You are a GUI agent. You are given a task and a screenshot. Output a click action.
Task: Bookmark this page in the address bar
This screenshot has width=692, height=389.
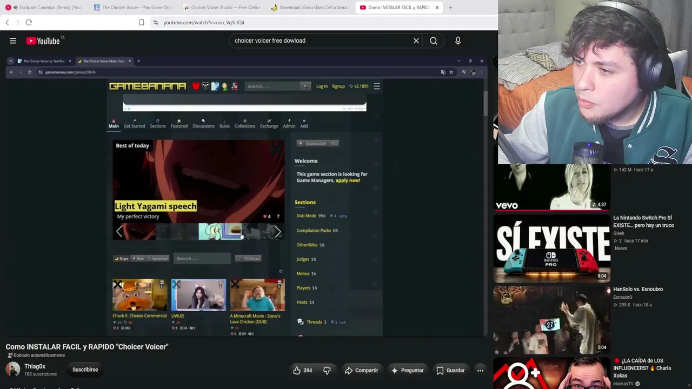(x=142, y=22)
